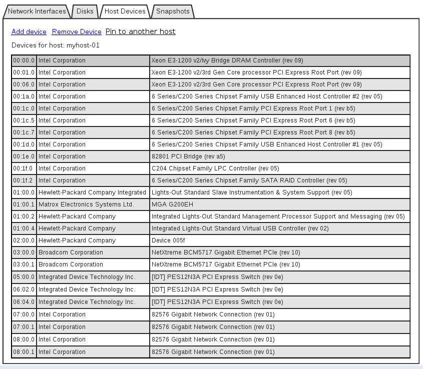Select the Host Devices tab
The image size is (423, 369).
coord(125,11)
